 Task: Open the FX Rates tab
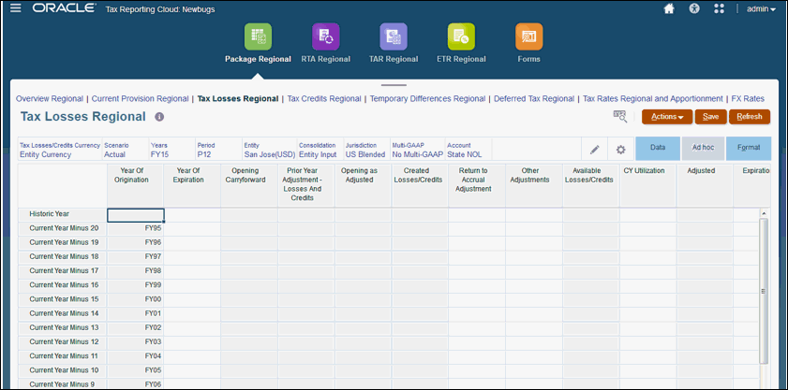tap(748, 99)
